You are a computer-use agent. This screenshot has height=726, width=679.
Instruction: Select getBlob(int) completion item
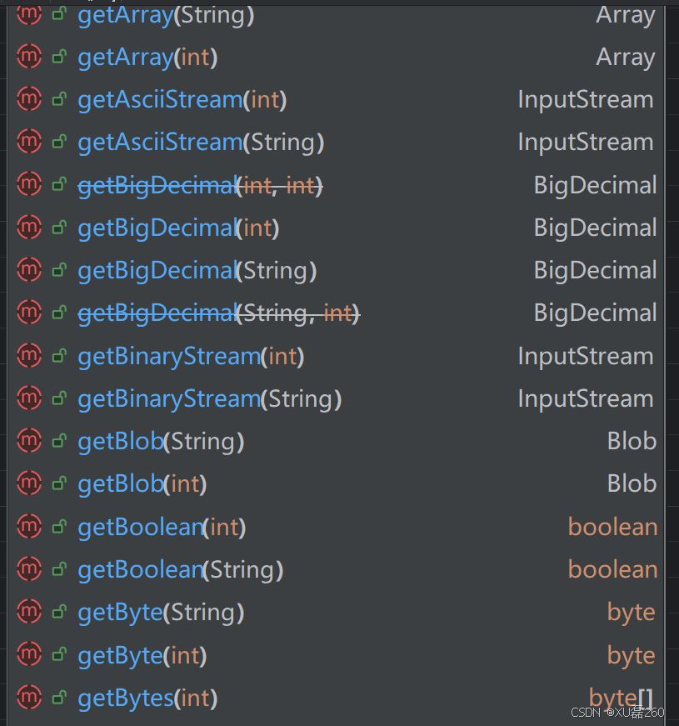(336, 483)
